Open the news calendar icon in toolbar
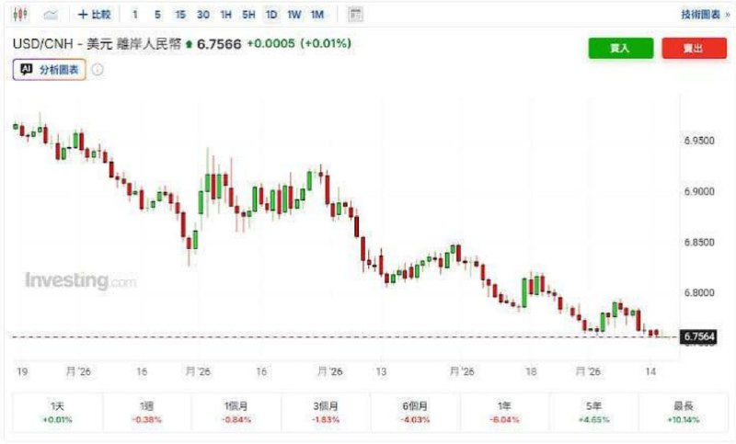Screen dimensions: 736x444 (x=355, y=15)
